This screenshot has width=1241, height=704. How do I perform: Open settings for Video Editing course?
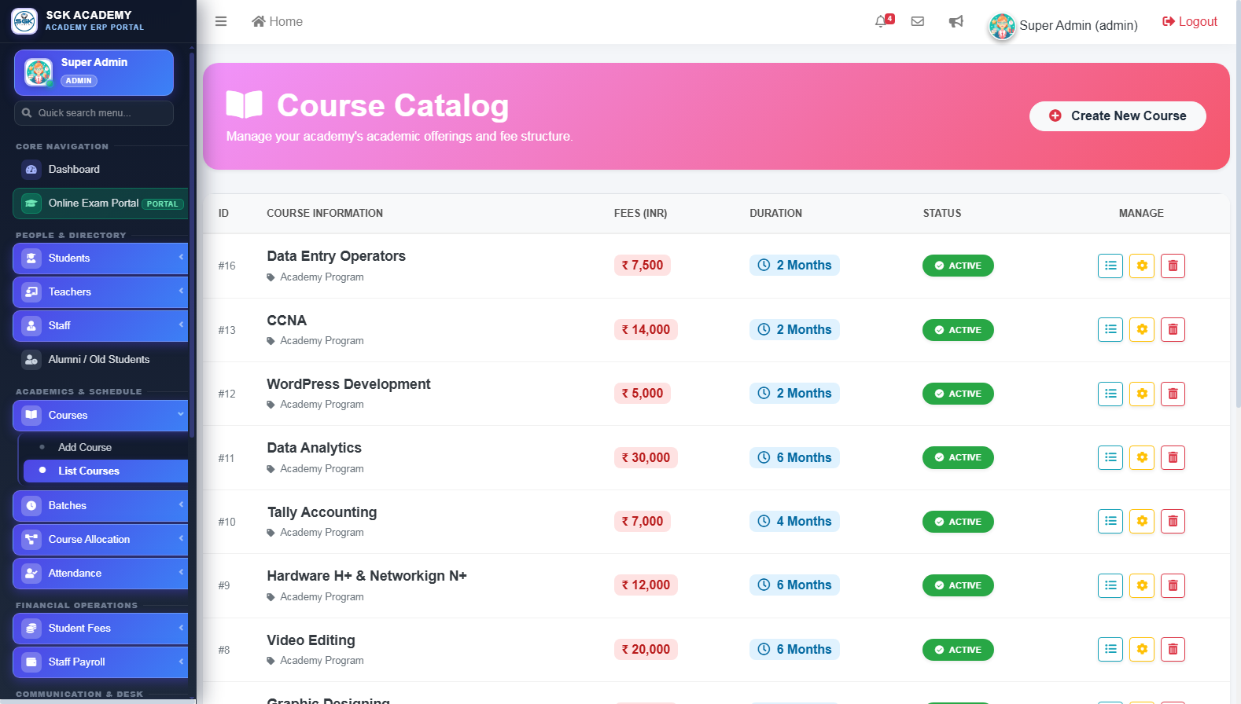click(1142, 649)
